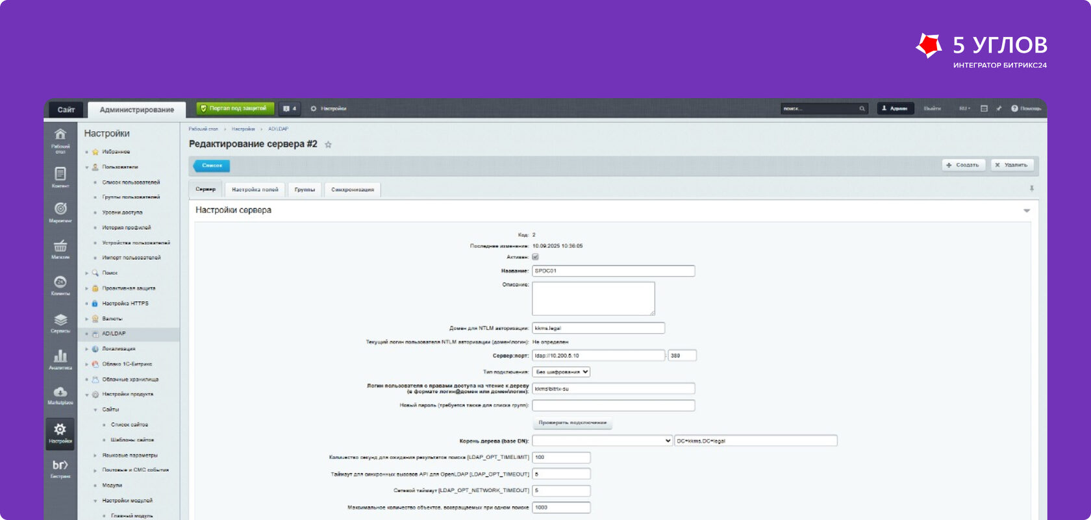Open Избранное in settings tree
This screenshot has height=520, width=1091.
point(116,152)
